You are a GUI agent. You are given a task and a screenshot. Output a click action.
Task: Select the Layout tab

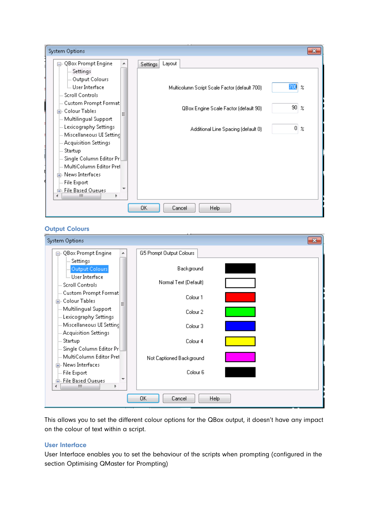[169, 64]
